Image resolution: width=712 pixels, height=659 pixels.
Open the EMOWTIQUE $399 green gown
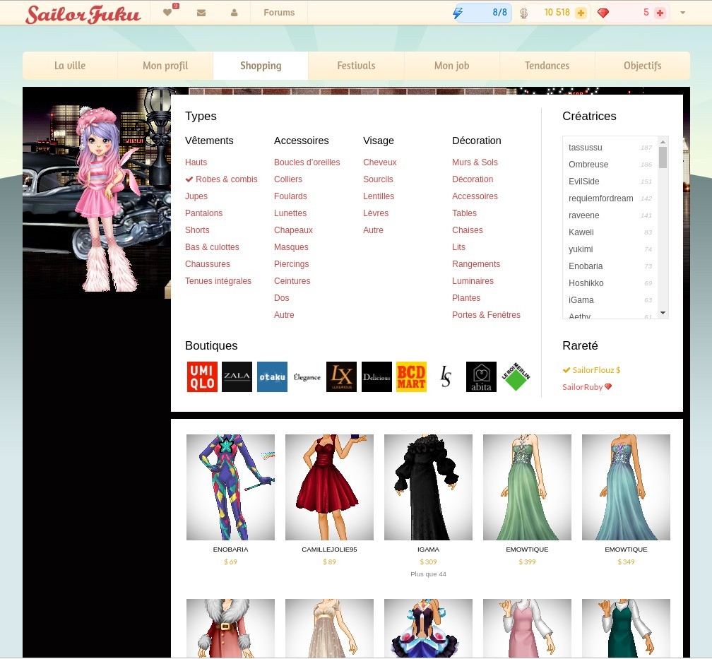tap(527, 487)
